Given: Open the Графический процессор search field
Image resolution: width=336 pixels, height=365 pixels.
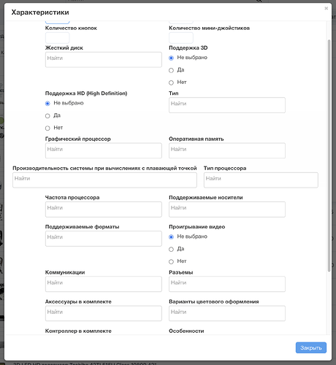Looking at the screenshot, I should point(104,150).
